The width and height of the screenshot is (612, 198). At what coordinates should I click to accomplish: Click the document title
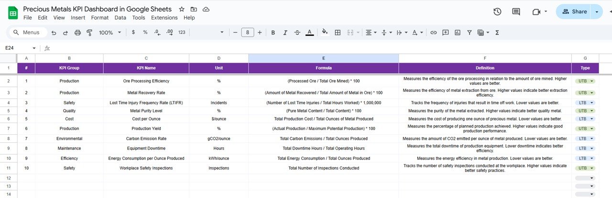click(x=98, y=9)
